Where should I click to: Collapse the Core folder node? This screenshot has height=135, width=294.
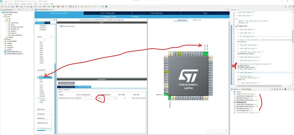pyautogui.click(x=3, y=17)
